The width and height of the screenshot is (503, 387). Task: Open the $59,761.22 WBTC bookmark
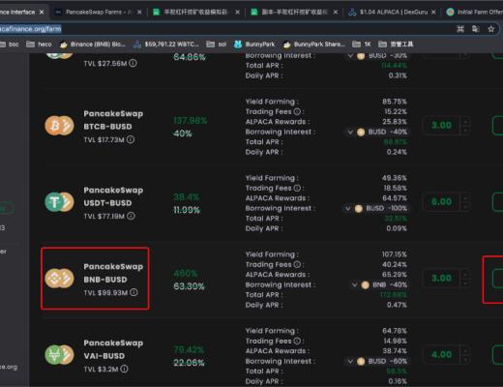coord(166,45)
